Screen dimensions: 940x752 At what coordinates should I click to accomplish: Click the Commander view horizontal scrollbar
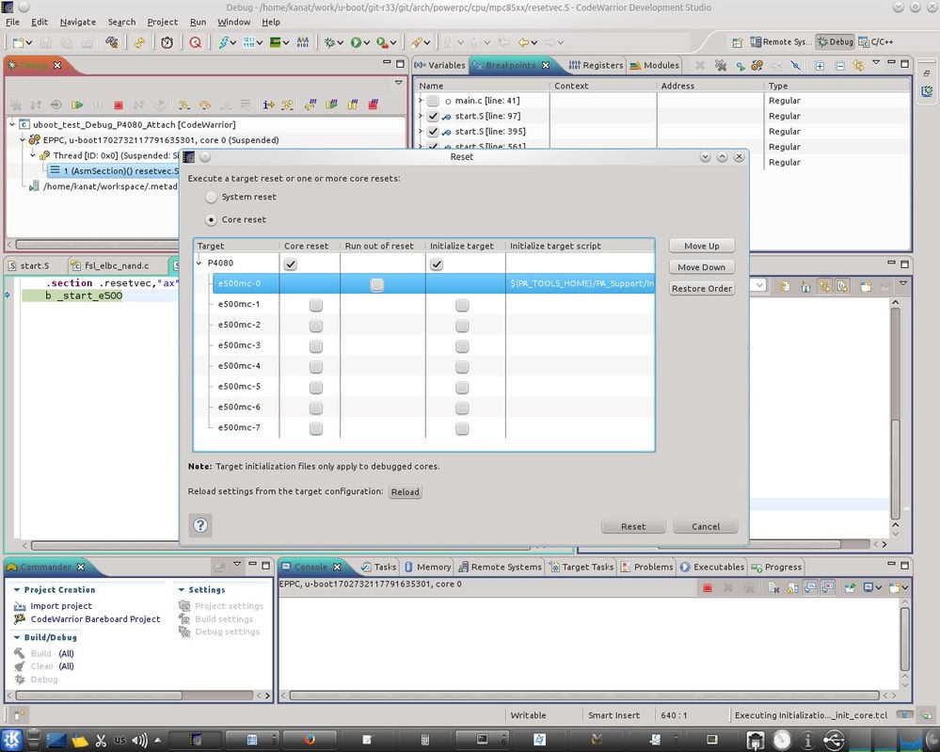99,696
